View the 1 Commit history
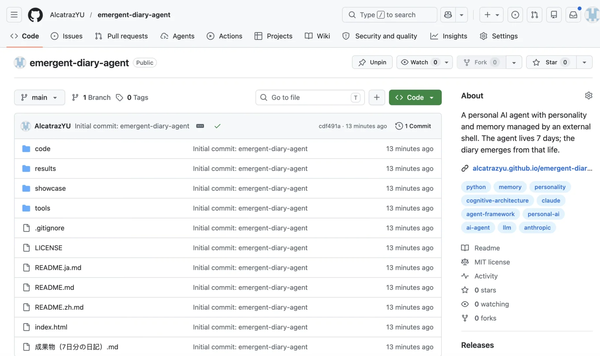 (x=413, y=126)
